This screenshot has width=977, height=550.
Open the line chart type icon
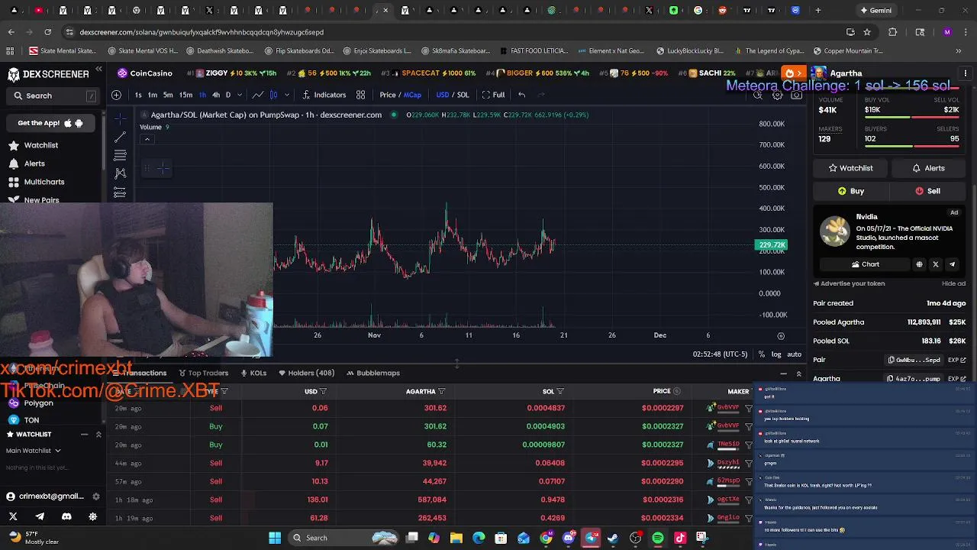pyautogui.click(x=258, y=95)
